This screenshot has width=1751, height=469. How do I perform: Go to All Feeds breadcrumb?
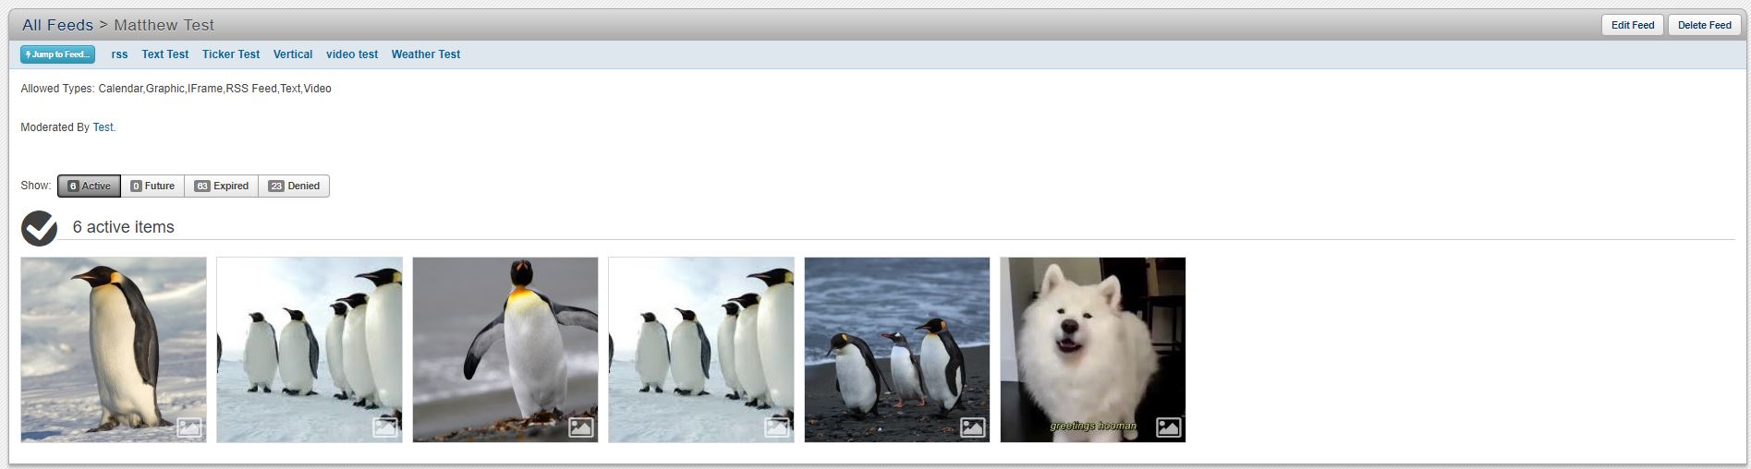click(57, 25)
